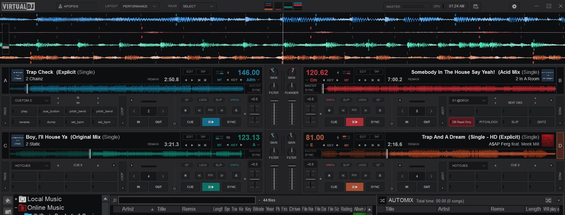Open the A#m key dropdown on deck A
The width and height of the screenshot is (565, 215).
[x=253, y=80]
